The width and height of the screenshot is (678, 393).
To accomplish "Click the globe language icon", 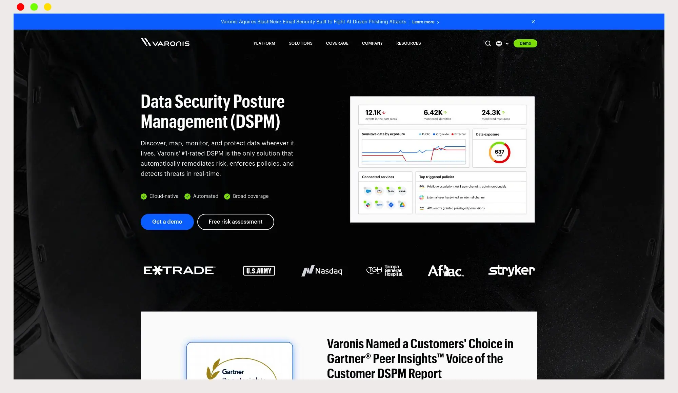I will tap(499, 43).
